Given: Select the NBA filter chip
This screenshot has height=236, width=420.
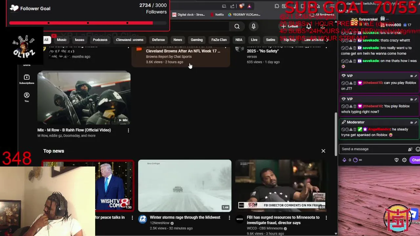Looking at the screenshot, I should (x=239, y=40).
